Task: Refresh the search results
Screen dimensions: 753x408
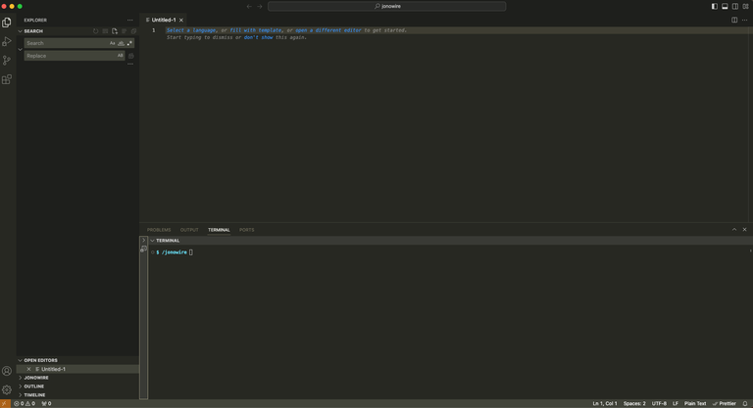Action: (95, 31)
